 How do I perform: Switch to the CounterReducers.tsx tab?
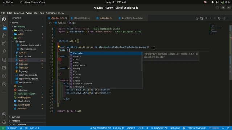(x=132, y=18)
